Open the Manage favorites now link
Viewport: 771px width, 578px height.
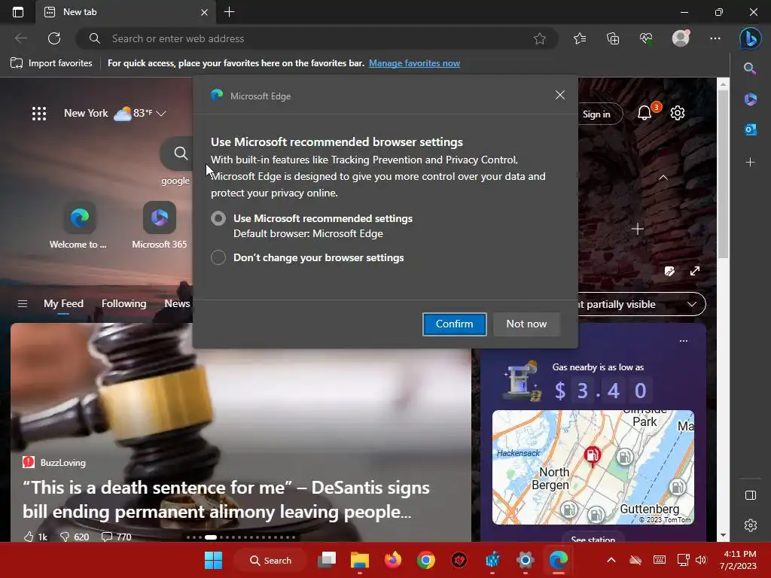(415, 63)
